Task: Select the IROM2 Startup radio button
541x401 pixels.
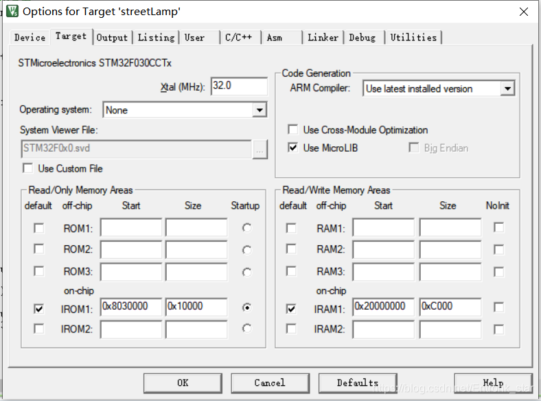Action: [246, 328]
